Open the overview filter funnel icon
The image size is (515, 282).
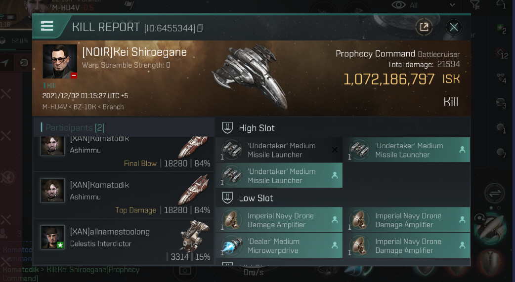tap(475, 5)
